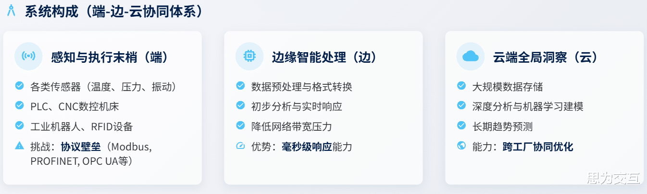Click the chip icon for 边缘智能处理
The height and width of the screenshot is (194, 647).
coord(249,57)
